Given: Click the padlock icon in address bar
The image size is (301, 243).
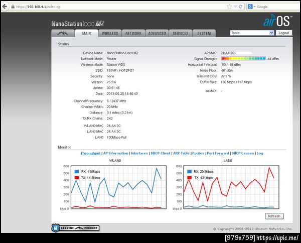Looking at the screenshot, I should pyautogui.click(x=13, y=7).
